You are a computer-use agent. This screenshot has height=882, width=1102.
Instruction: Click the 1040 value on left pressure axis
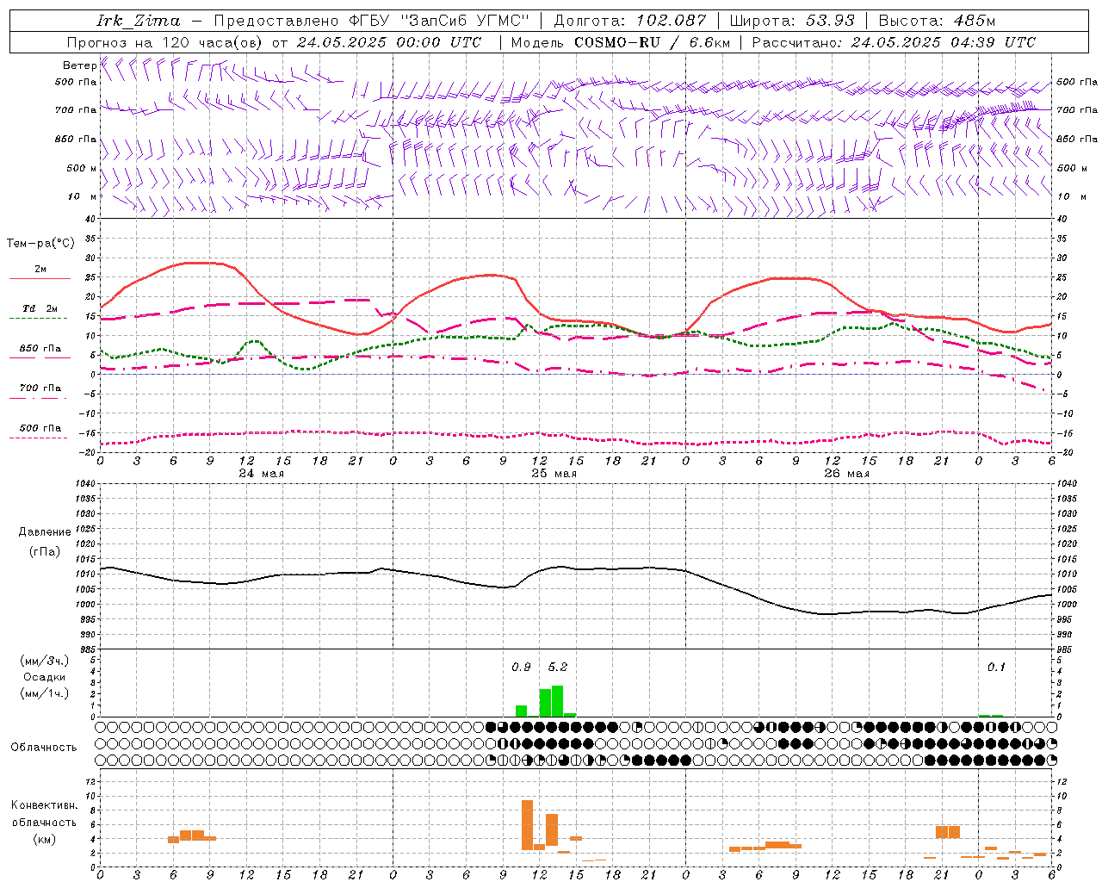85,484
